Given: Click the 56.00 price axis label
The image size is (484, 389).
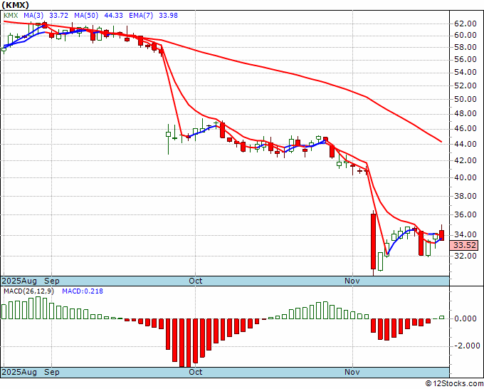Looking at the screenshot, I should pyautogui.click(x=465, y=59).
